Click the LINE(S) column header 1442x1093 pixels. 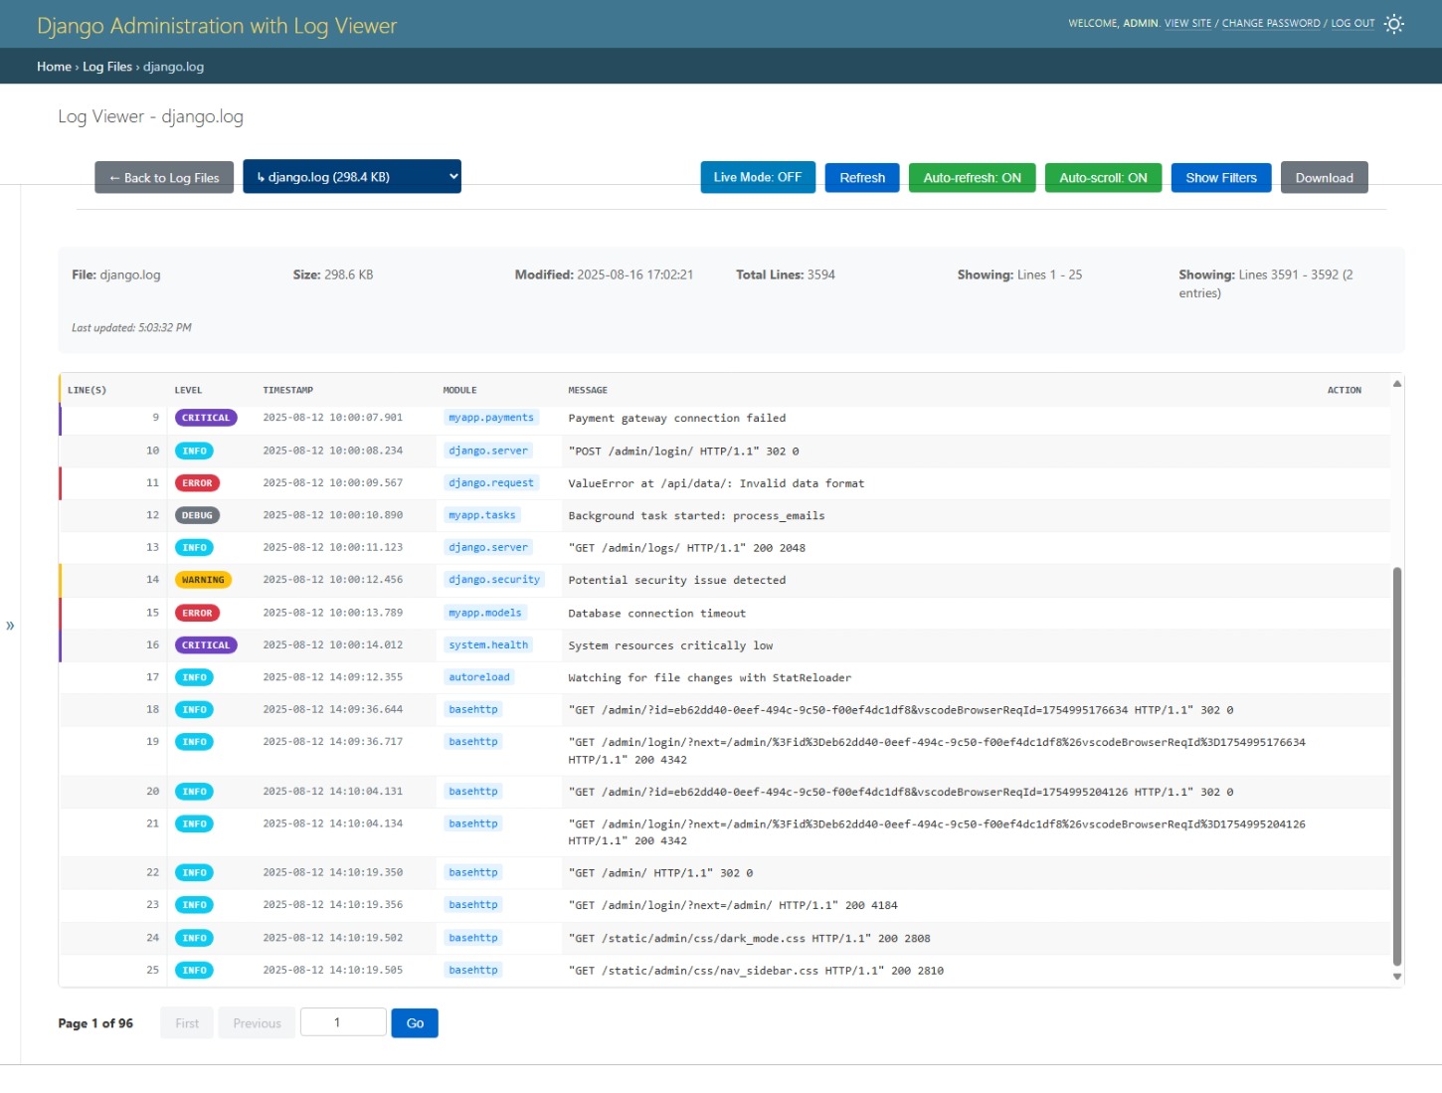[x=87, y=390]
